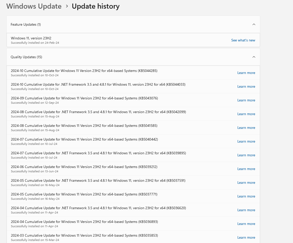Select the 2024-05 Cumulative Update KB5037771 title
This screenshot has height=243, width=293.
(x=84, y=194)
